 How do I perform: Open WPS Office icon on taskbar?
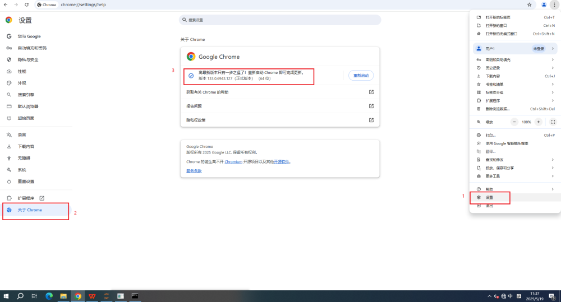point(92,296)
